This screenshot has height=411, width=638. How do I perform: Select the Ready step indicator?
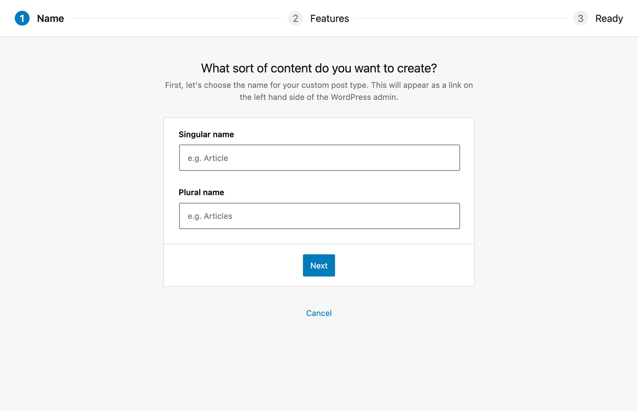point(609,18)
